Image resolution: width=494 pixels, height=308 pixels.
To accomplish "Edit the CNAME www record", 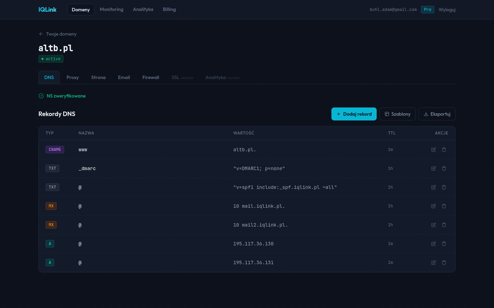I will click(433, 150).
